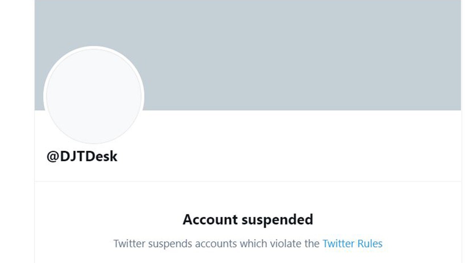Click the @ symbol in the handle

53,156
